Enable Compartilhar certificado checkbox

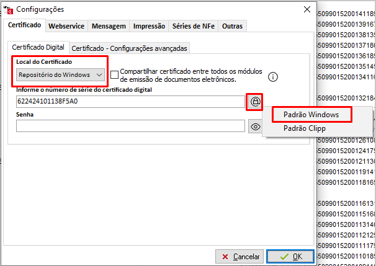[115, 75]
